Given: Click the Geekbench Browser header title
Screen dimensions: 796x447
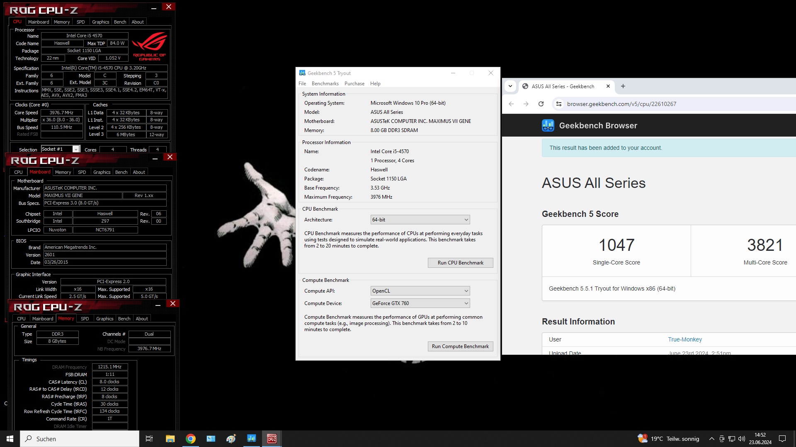Looking at the screenshot, I should coord(598,125).
